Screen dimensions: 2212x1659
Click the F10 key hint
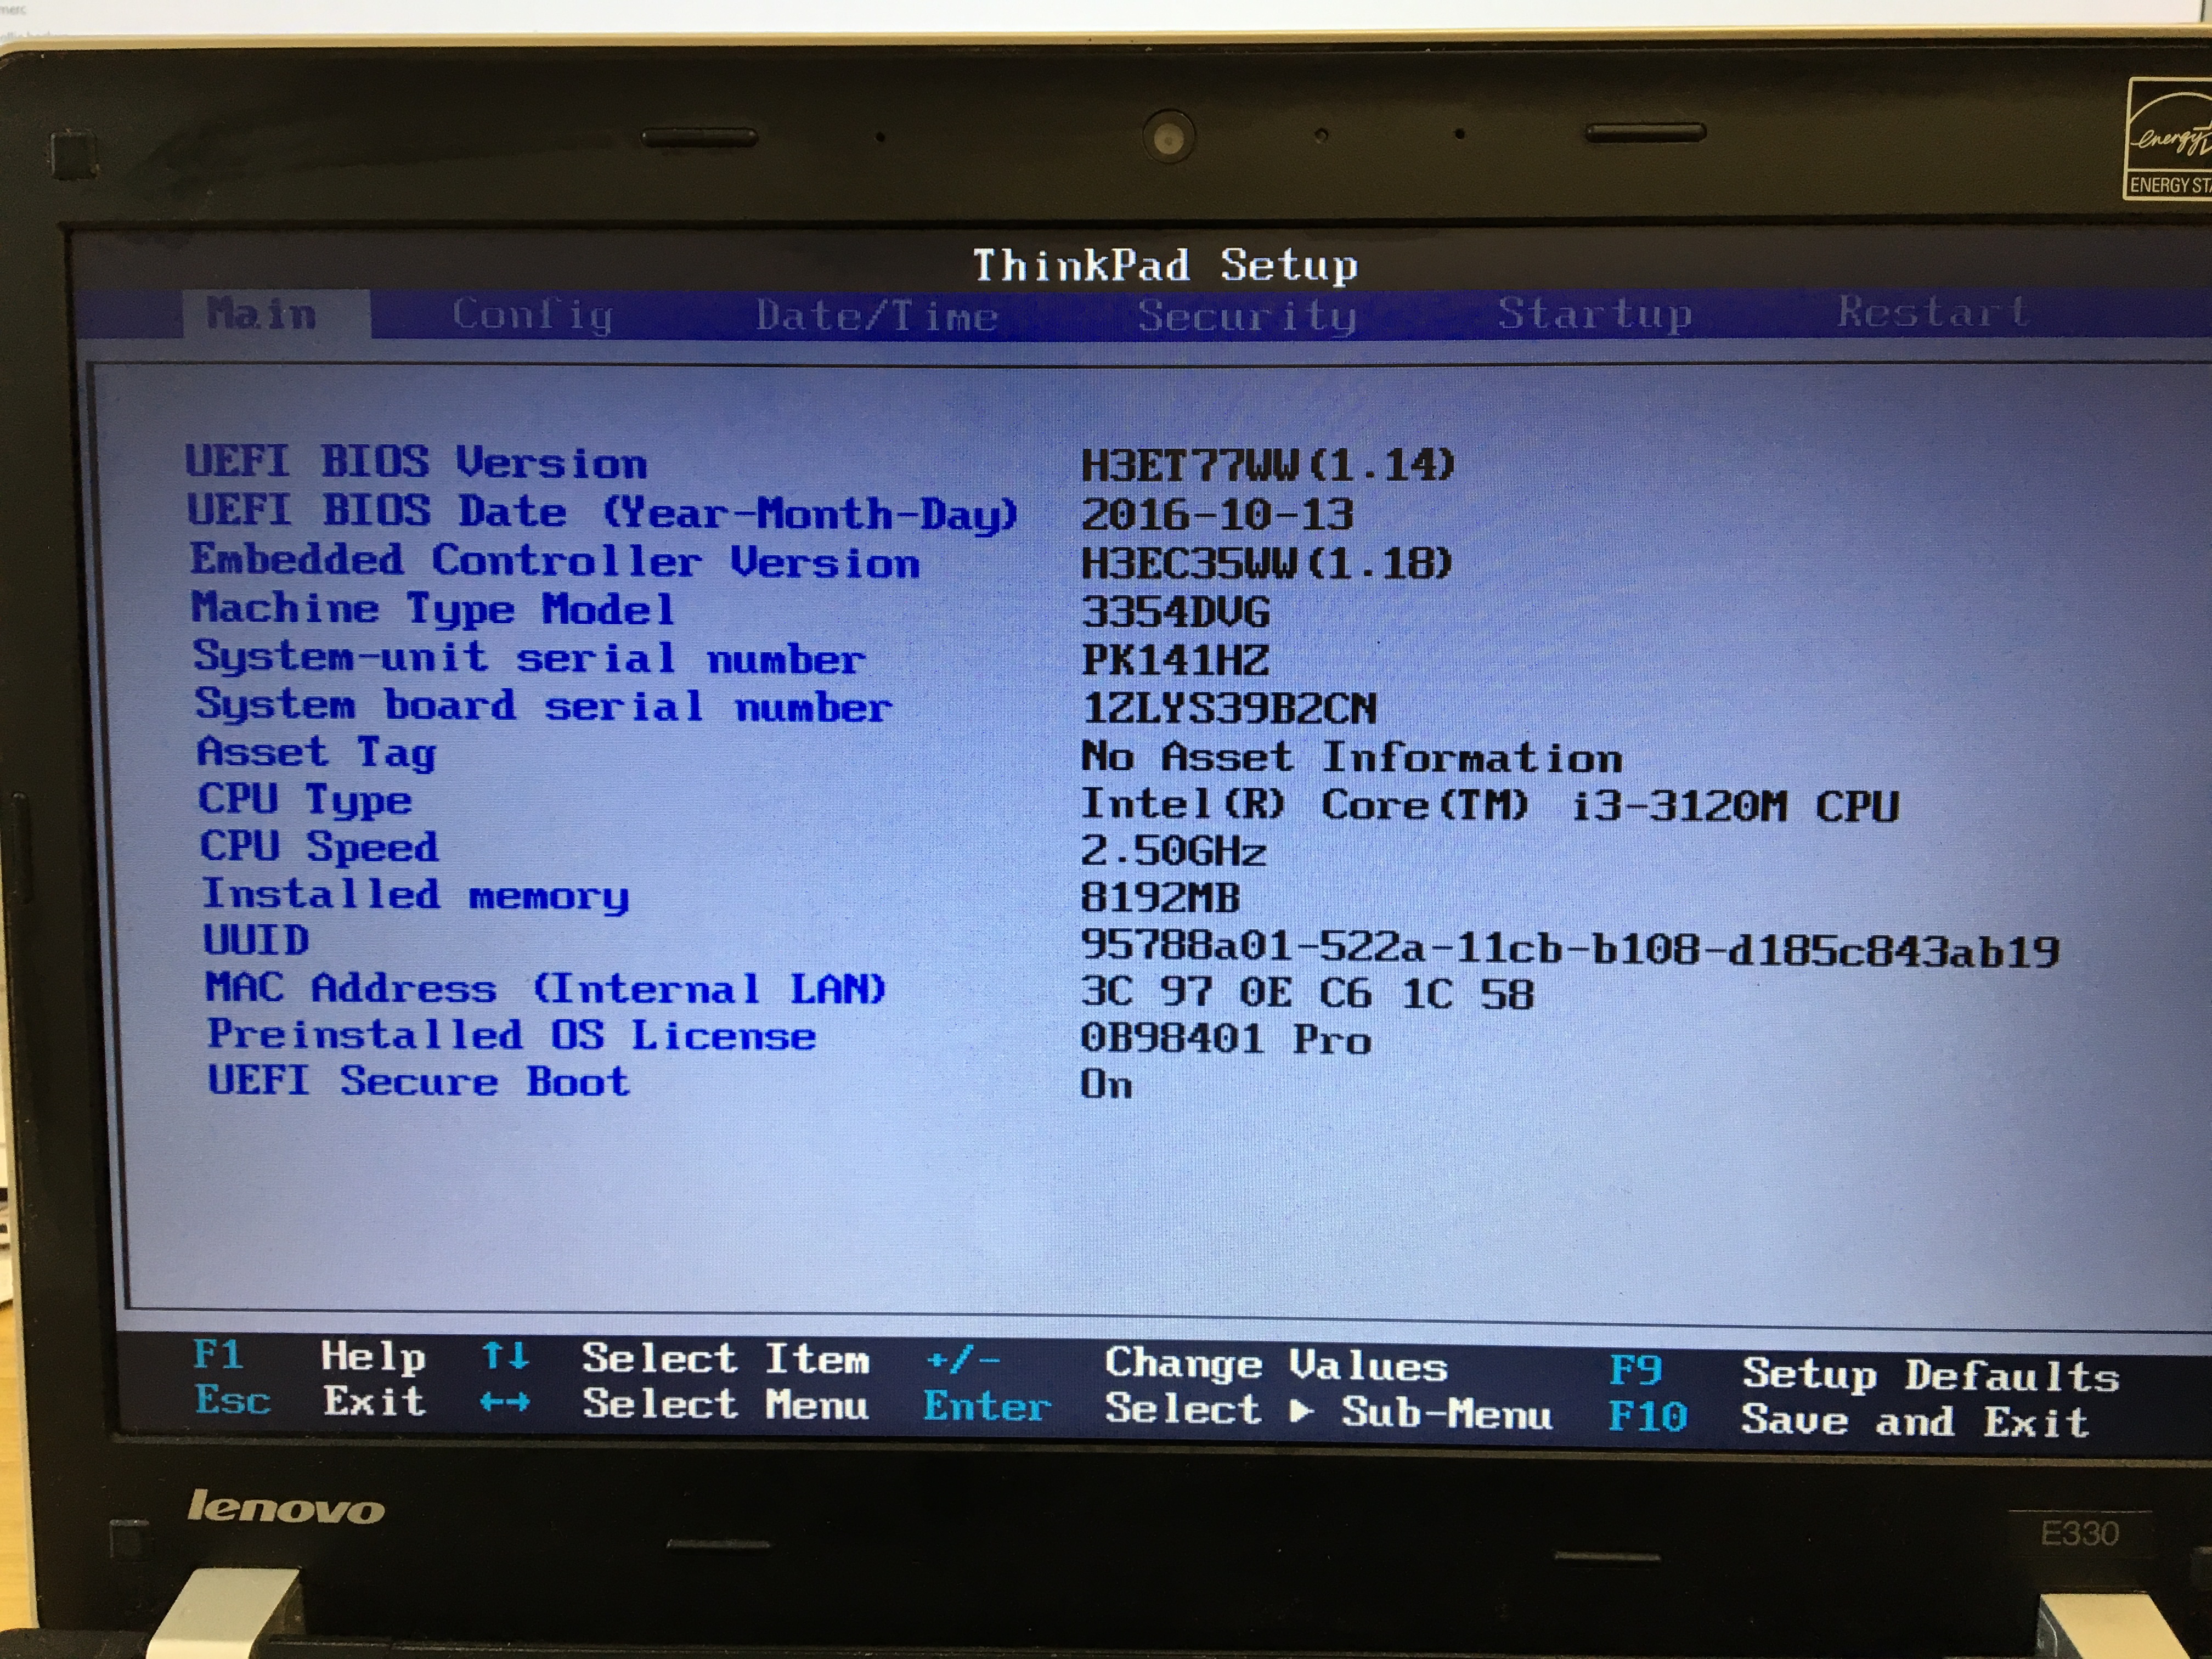point(1648,1417)
